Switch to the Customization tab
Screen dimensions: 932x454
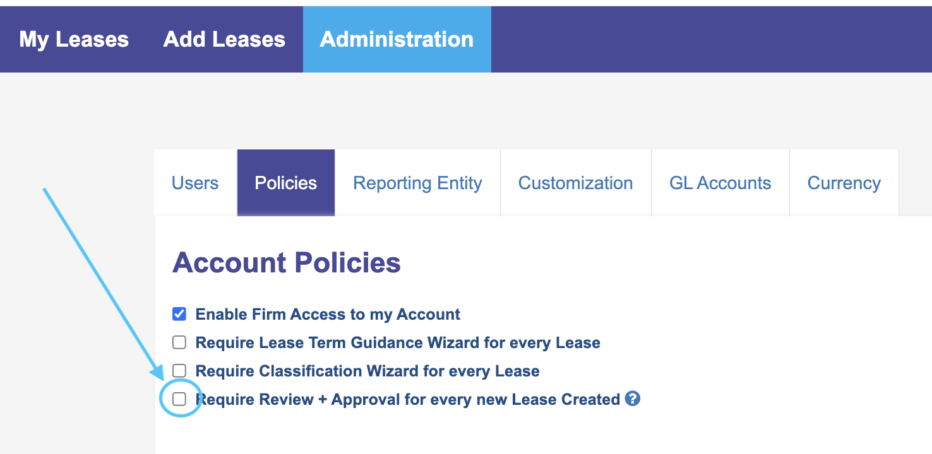pyautogui.click(x=575, y=183)
